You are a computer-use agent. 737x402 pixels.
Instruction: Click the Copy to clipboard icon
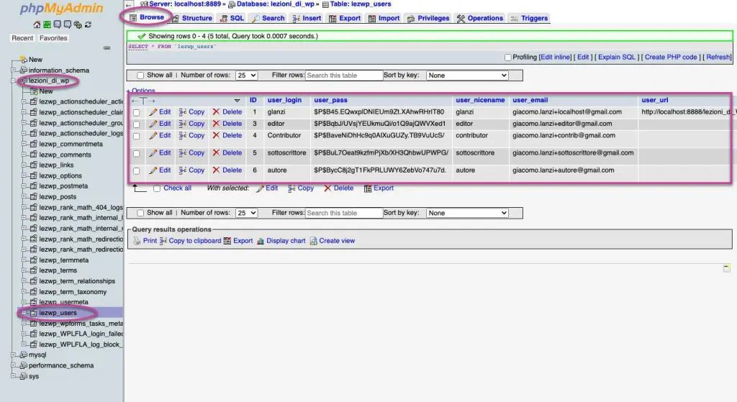pyautogui.click(x=163, y=241)
